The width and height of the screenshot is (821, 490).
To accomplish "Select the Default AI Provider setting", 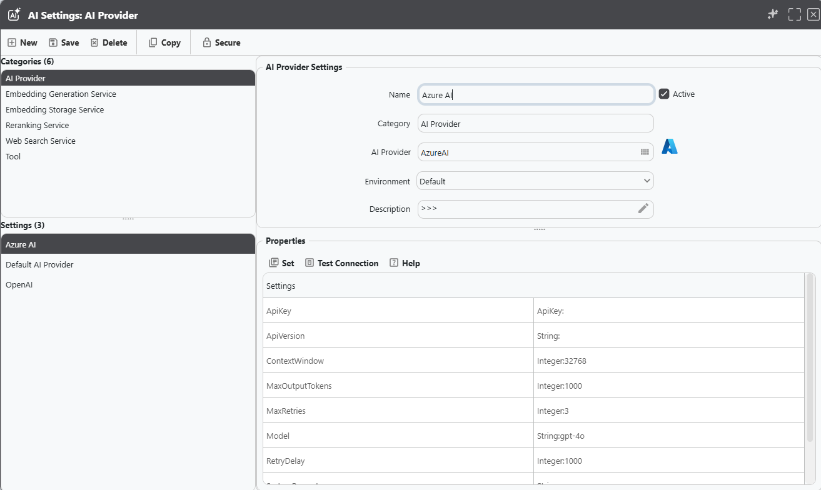I will [128, 264].
